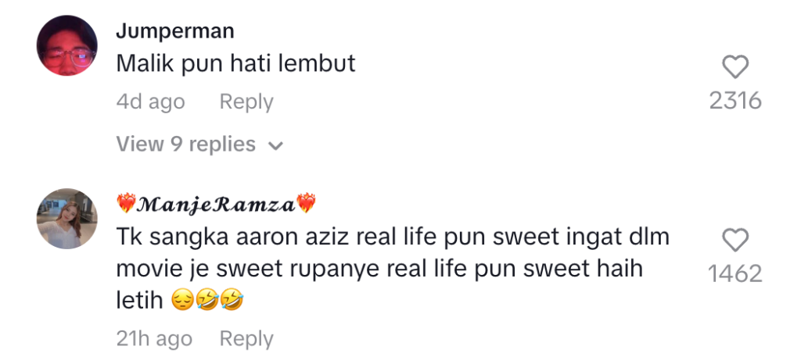Select the '4d ago' timestamp
Viewport: 801px width, 357px height.
click(x=151, y=102)
